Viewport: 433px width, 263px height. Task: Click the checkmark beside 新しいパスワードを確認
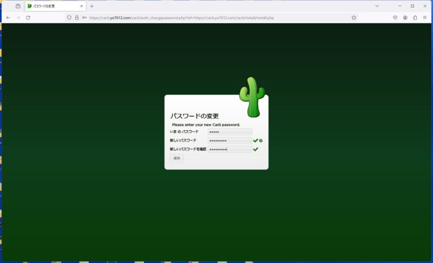(x=255, y=149)
